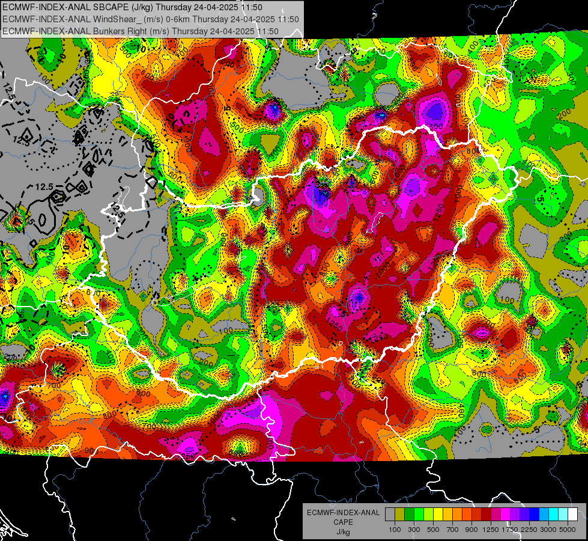Click the legend tick label 1250
Viewport: 588px width, 541px height.
point(491,530)
